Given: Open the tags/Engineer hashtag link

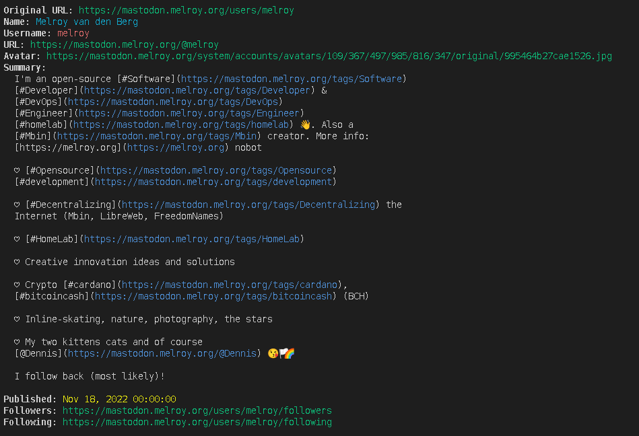Looking at the screenshot, I should click(189, 113).
